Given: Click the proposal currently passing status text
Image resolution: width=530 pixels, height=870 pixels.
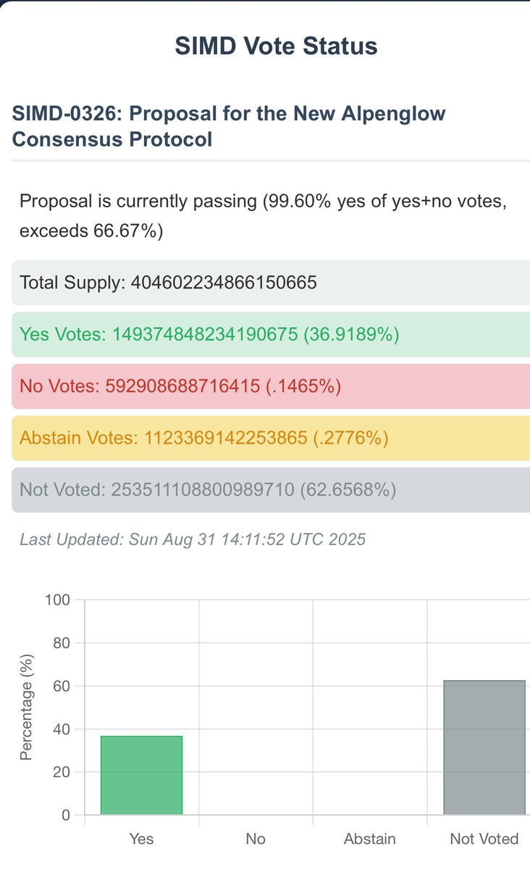Looking at the screenshot, I should click(x=262, y=216).
